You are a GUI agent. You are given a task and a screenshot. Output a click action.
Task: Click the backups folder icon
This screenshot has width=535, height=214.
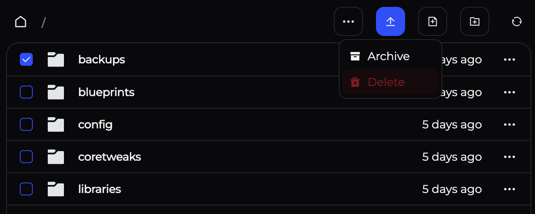pyautogui.click(x=56, y=59)
